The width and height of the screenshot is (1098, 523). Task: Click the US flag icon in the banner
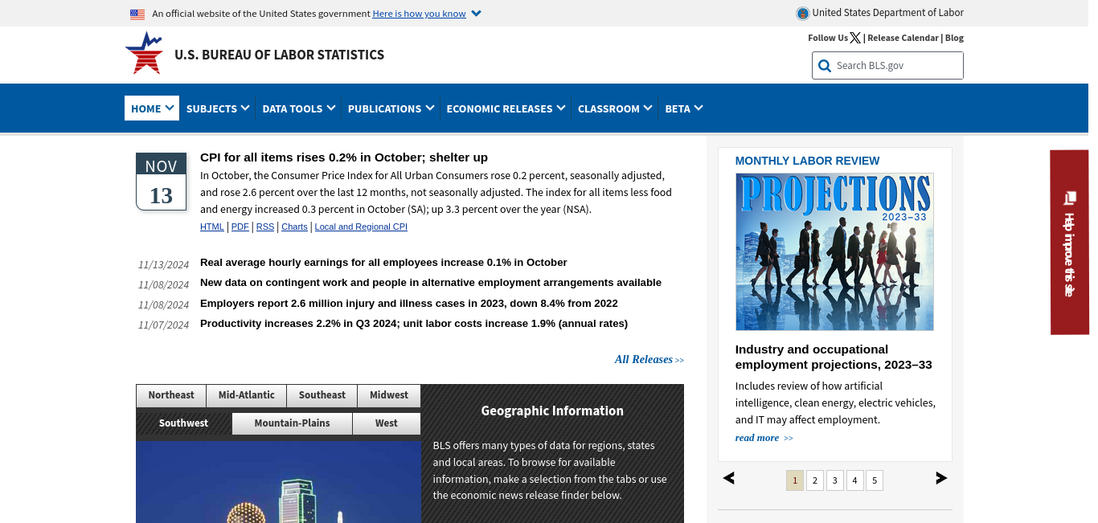(137, 14)
